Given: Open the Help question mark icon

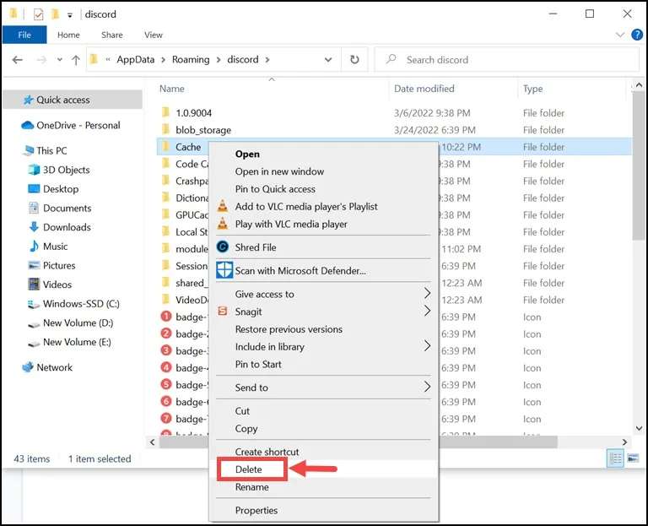Looking at the screenshot, I should pos(637,35).
